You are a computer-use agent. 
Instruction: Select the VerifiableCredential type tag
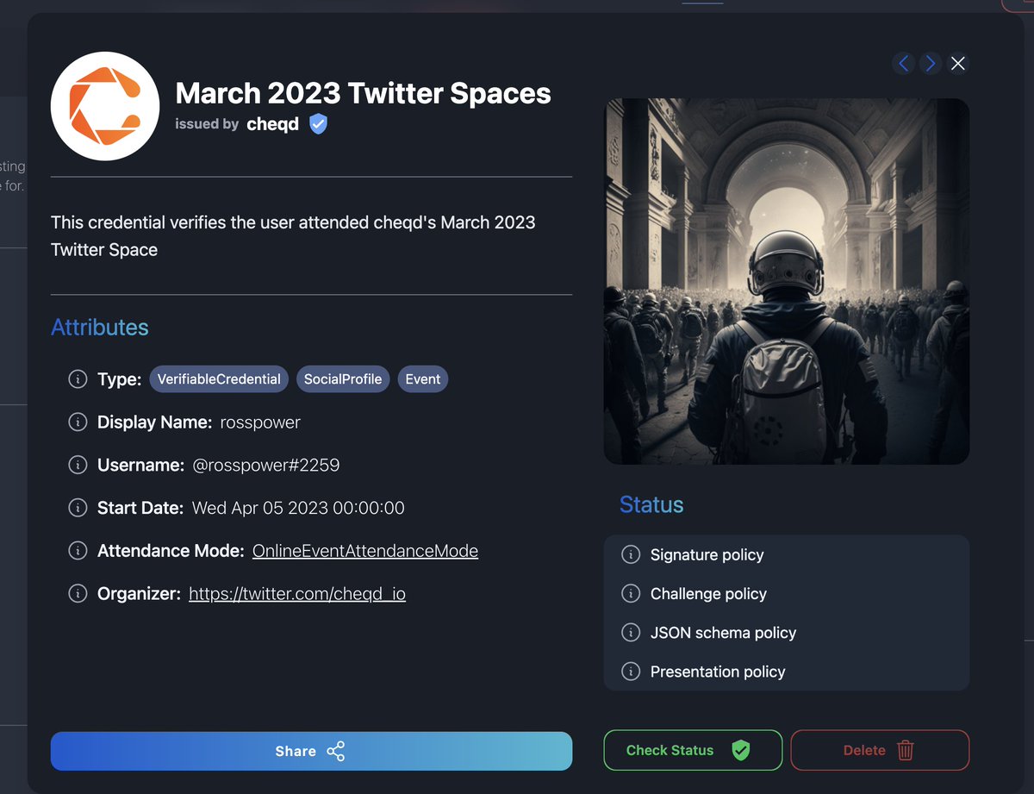(219, 379)
